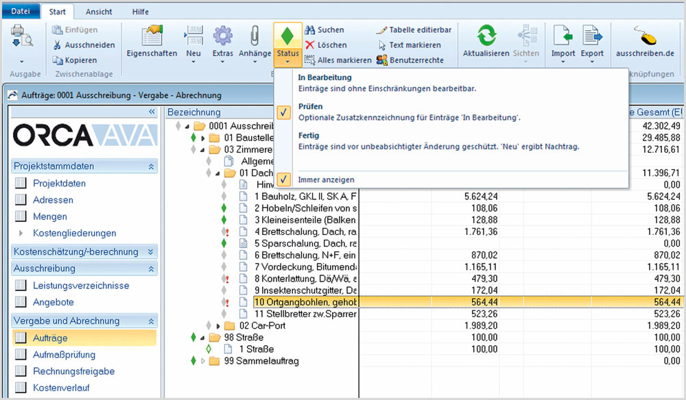
Task: Click the Benutzerrechte users icon
Action: click(x=382, y=60)
